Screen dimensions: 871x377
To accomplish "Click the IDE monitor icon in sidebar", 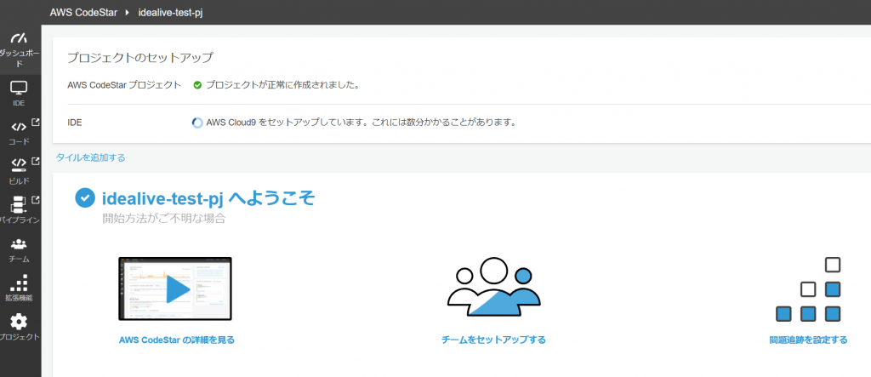I will click(x=19, y=89).
